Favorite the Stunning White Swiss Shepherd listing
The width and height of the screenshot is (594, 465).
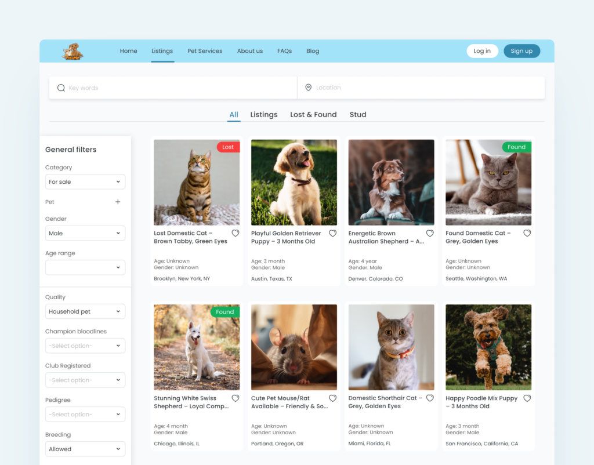click(x=236, y=398)
